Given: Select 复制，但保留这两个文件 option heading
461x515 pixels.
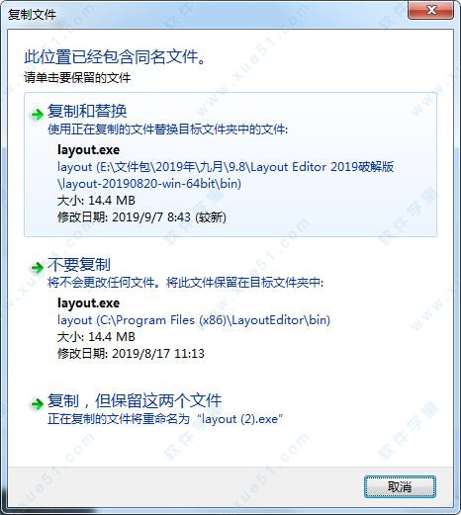Looking at the screenshot, I should click(x=135, y=400).
